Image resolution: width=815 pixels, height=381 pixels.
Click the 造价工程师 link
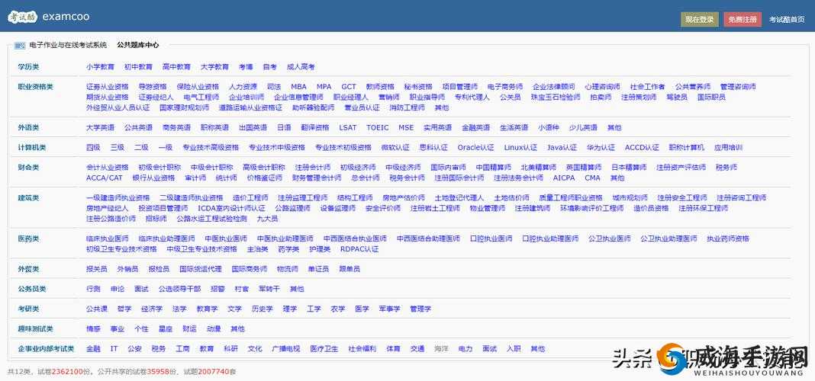click(x=250, y=198)
